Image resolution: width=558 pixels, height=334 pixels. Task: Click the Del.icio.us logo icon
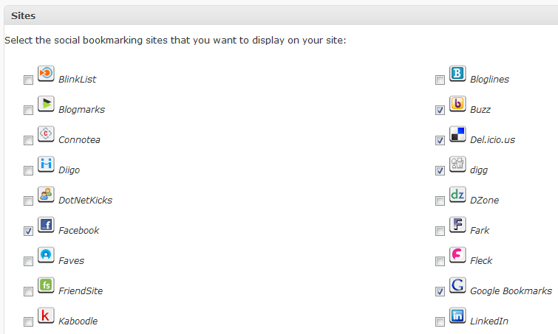point(457,133)
